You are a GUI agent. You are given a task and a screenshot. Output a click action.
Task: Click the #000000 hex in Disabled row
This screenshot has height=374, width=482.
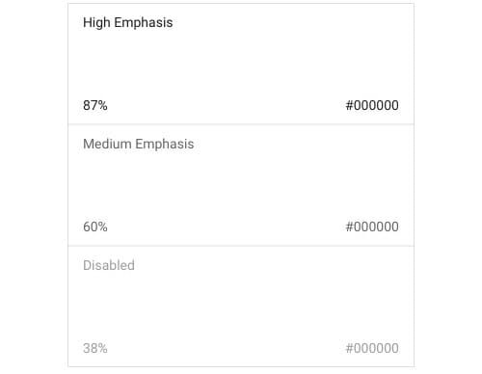pyautogui.click(x=372, y=348)
